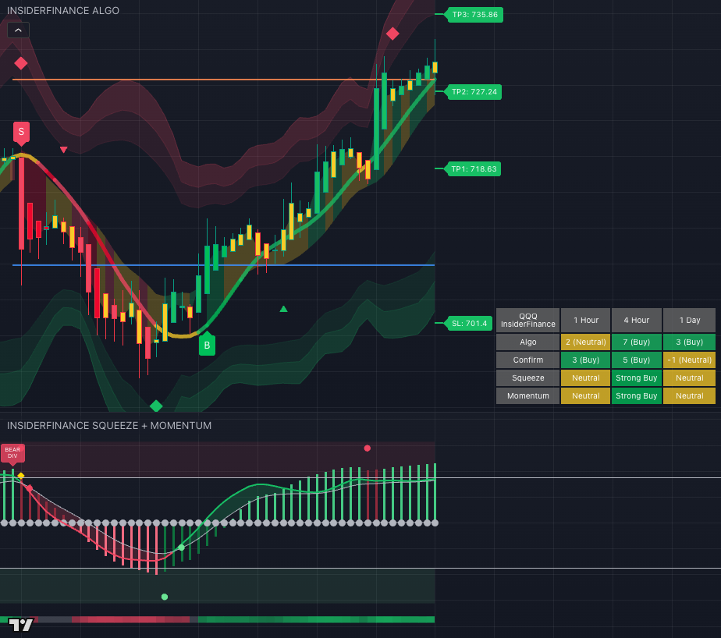
Task: Click the small red down triangle marker
Action: [64, 150]
